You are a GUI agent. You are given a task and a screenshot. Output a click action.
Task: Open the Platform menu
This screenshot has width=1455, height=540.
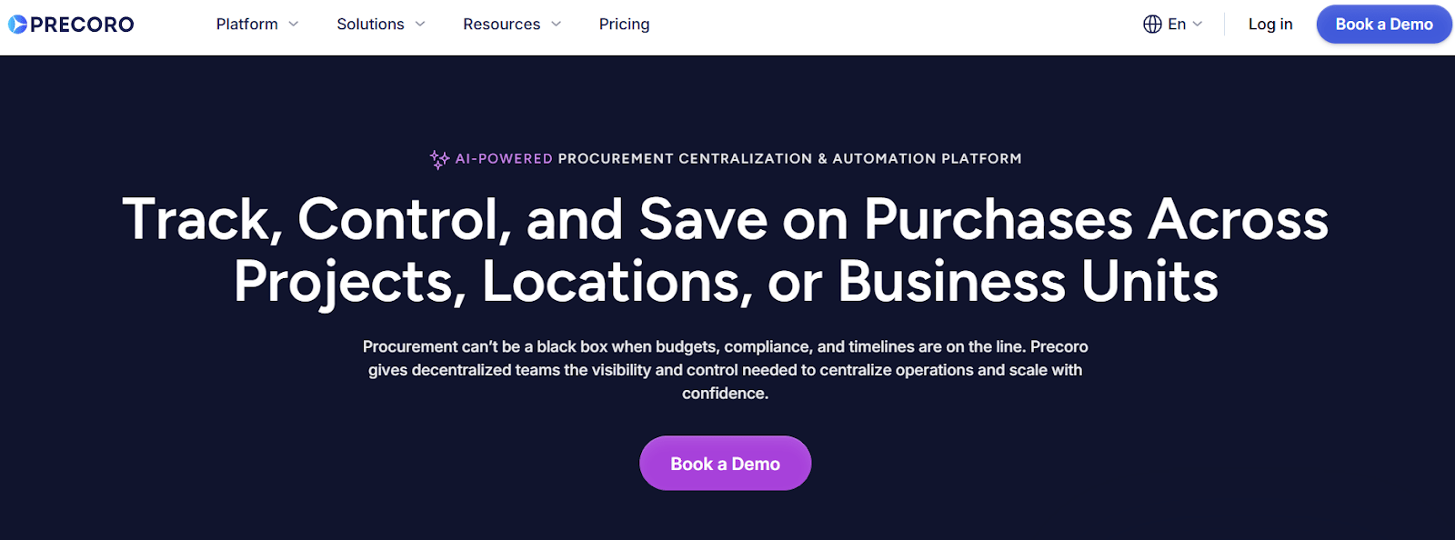tap(246, 25)
